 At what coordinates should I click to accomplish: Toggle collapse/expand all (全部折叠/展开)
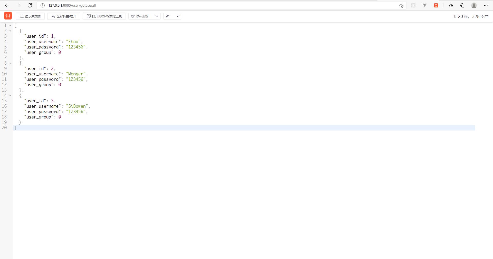tap(64, 16)
